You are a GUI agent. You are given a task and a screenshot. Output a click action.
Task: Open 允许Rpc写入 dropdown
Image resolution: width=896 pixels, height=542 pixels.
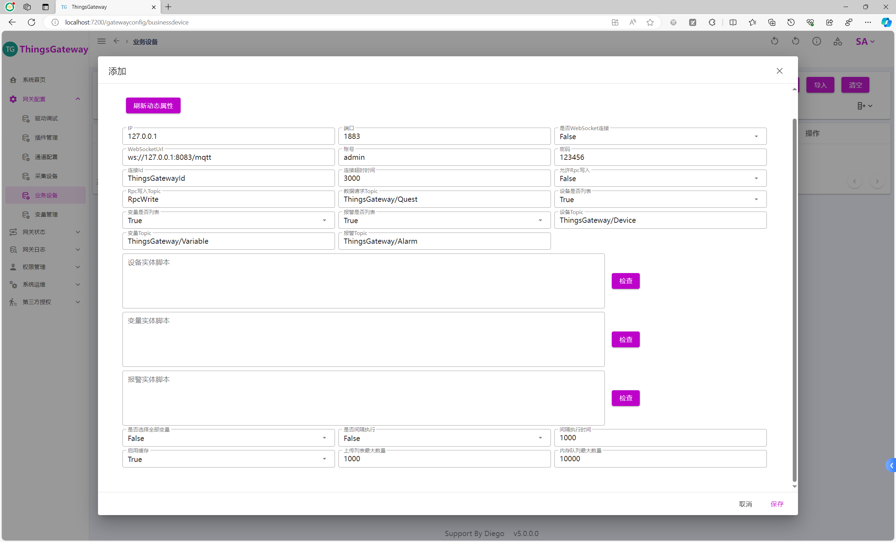tap(660, 178)
